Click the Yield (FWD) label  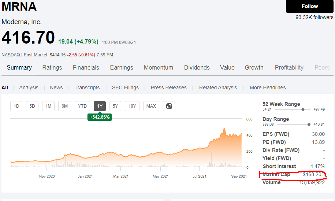tap(277, 158)
